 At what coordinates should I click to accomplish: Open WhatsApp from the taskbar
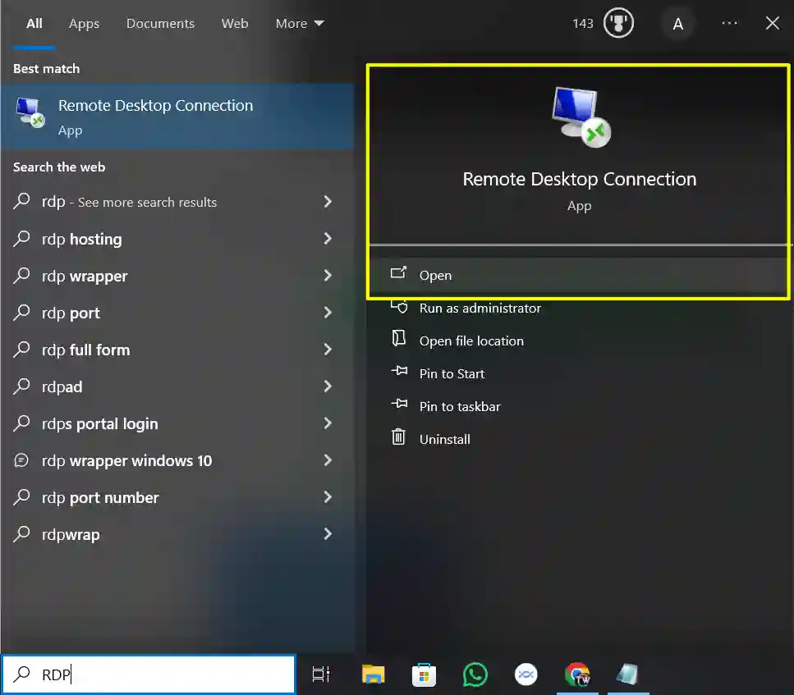(475, 674)
